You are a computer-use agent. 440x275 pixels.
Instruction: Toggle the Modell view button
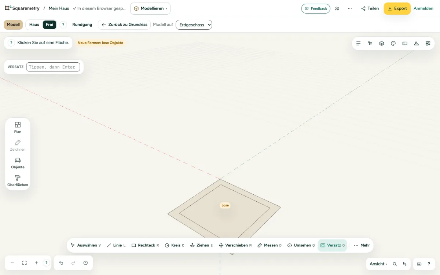pos(13,25)
